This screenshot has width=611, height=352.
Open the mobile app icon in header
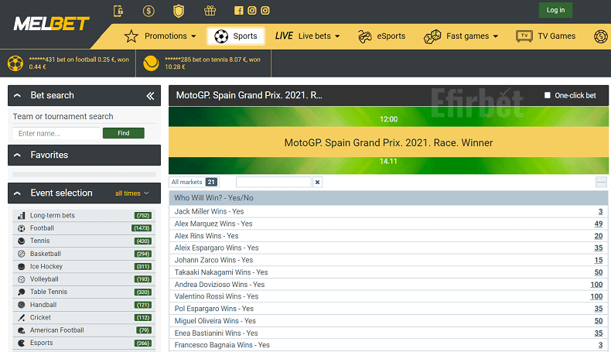coord(118,11)
